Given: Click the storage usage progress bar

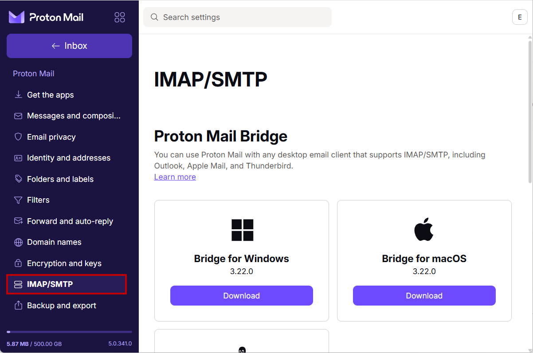Looking at the screenshot, I should [x=69, y=332].
